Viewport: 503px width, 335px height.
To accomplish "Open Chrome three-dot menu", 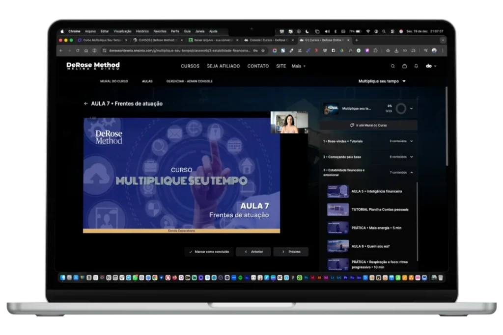I will tap(443, 51).
